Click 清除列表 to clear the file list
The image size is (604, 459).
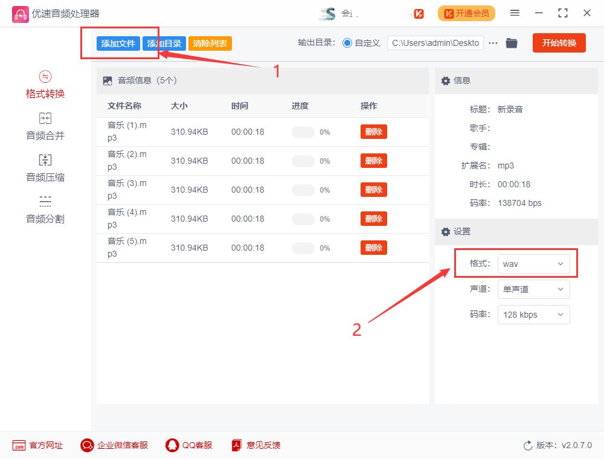[x=210, y=43]
